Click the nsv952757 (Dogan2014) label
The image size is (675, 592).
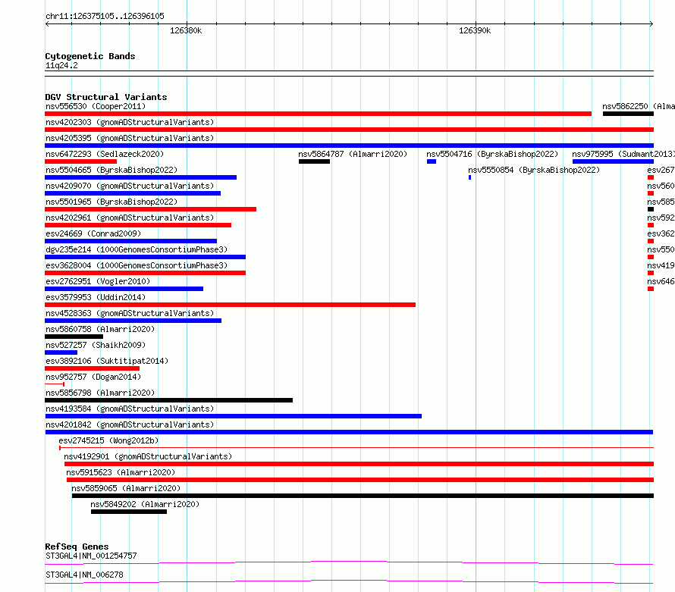point(93,377)
